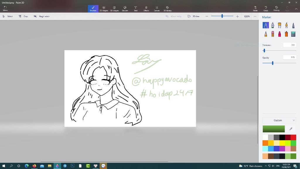Select the Oil brush tool

tap(279, 25)
